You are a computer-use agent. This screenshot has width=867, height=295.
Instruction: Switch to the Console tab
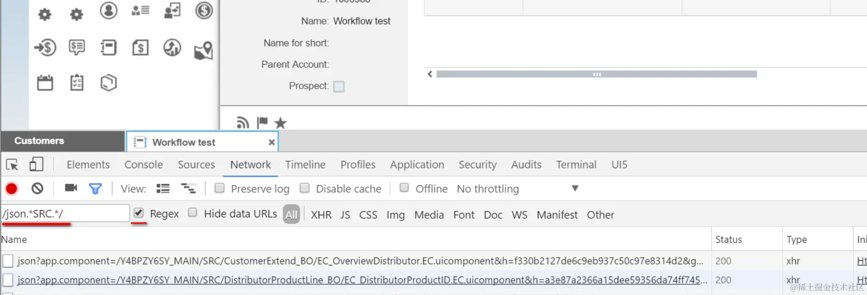point(143,165)
